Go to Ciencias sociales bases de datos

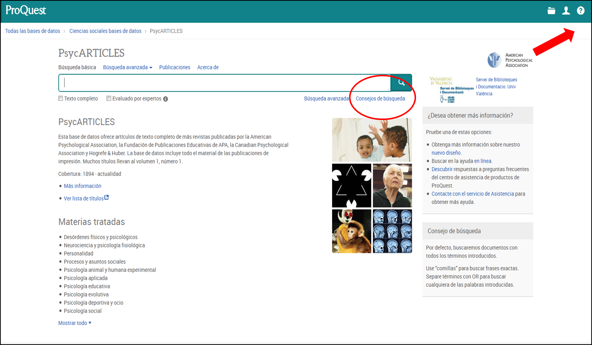105,31
